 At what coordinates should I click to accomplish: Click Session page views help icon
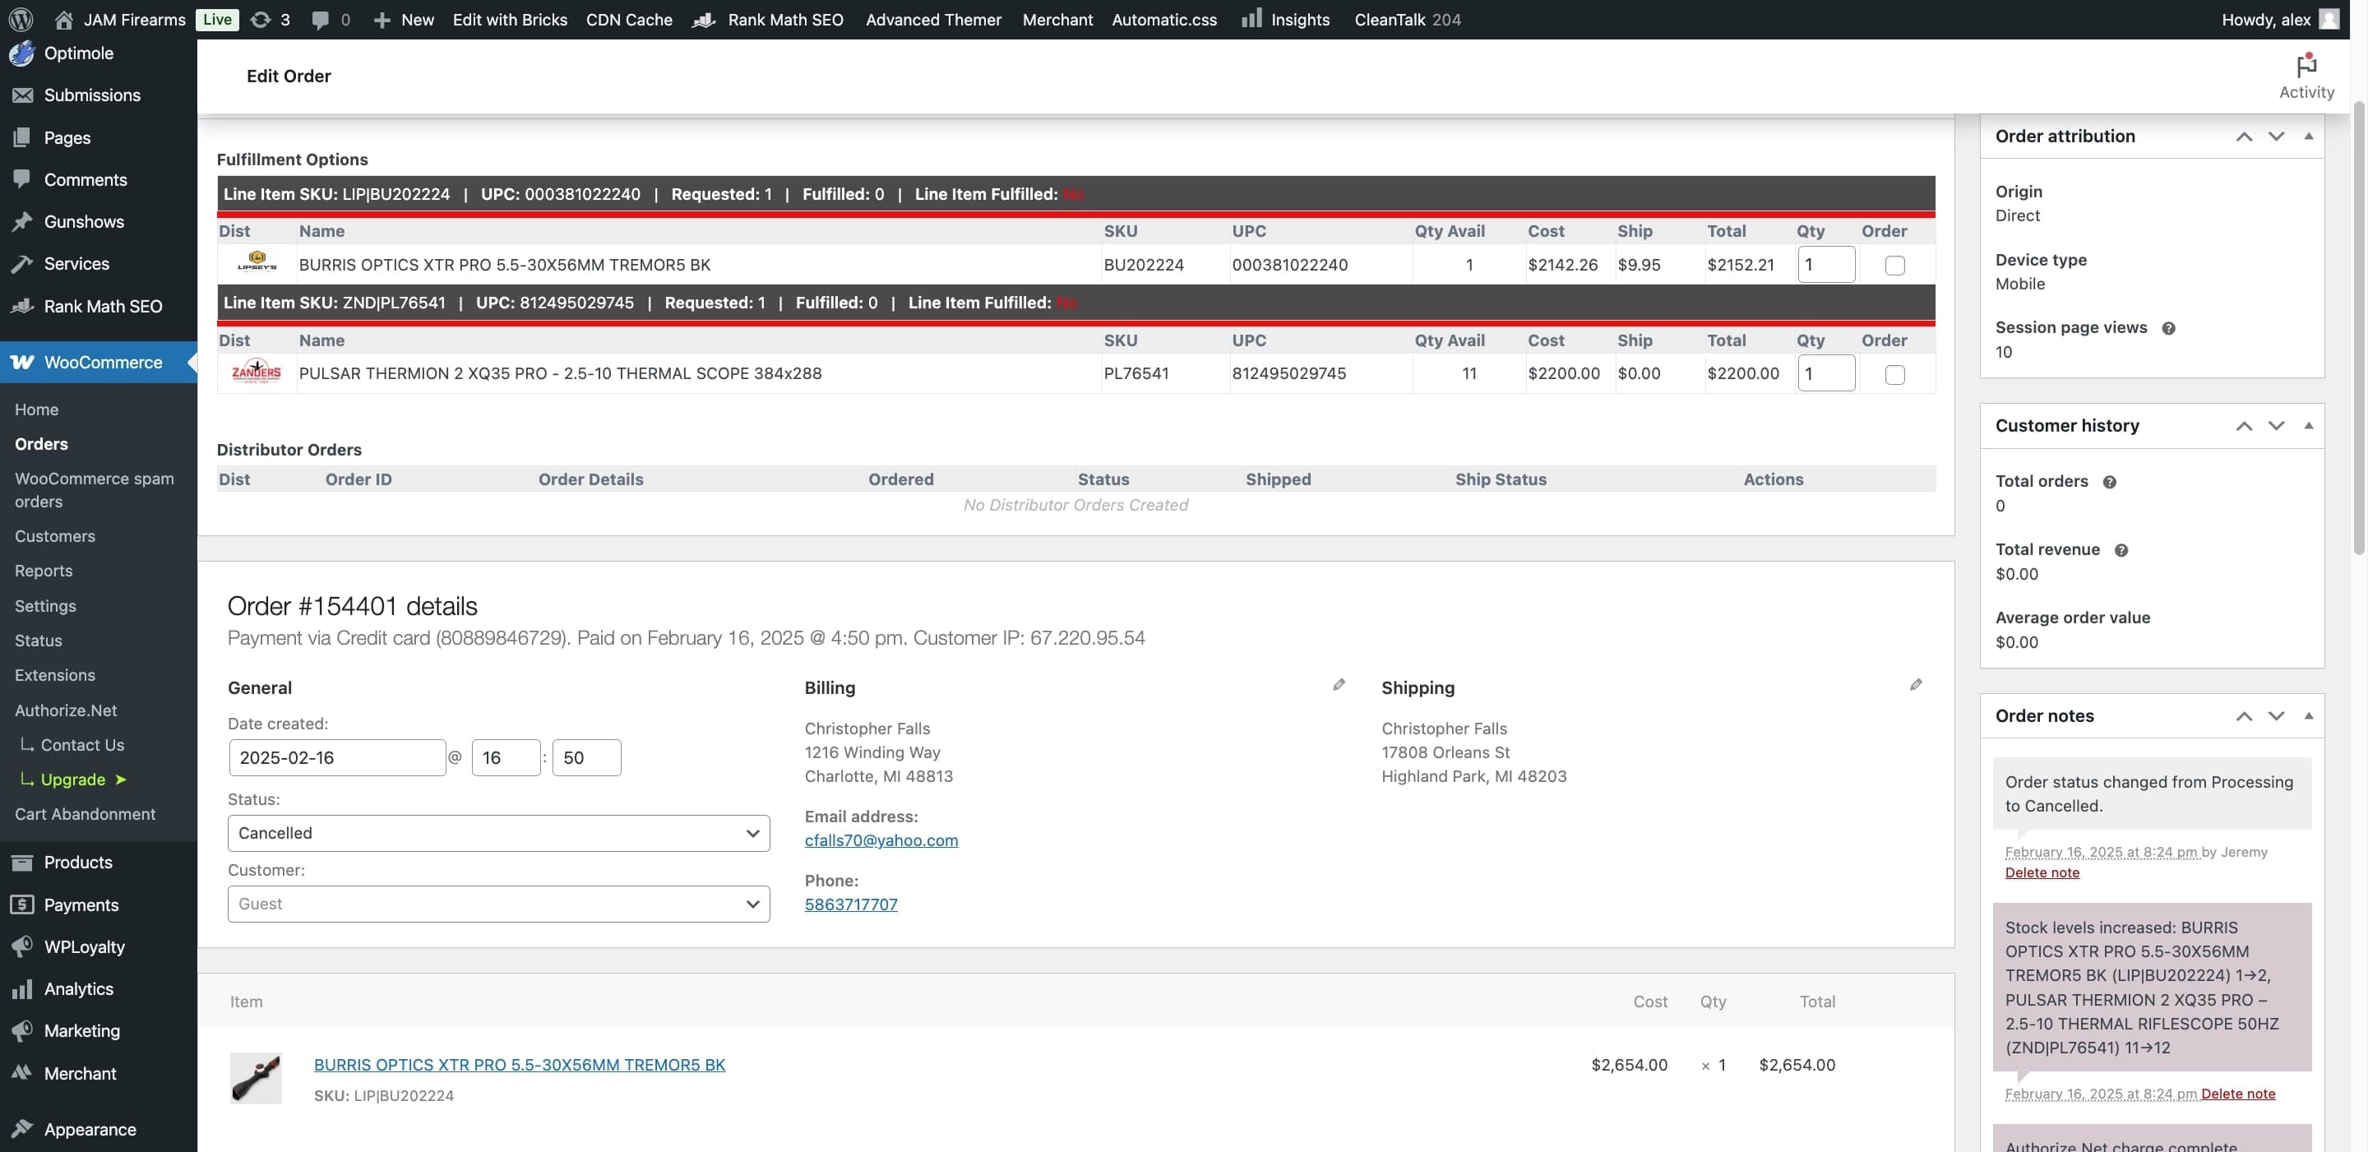coord(2168,328)
